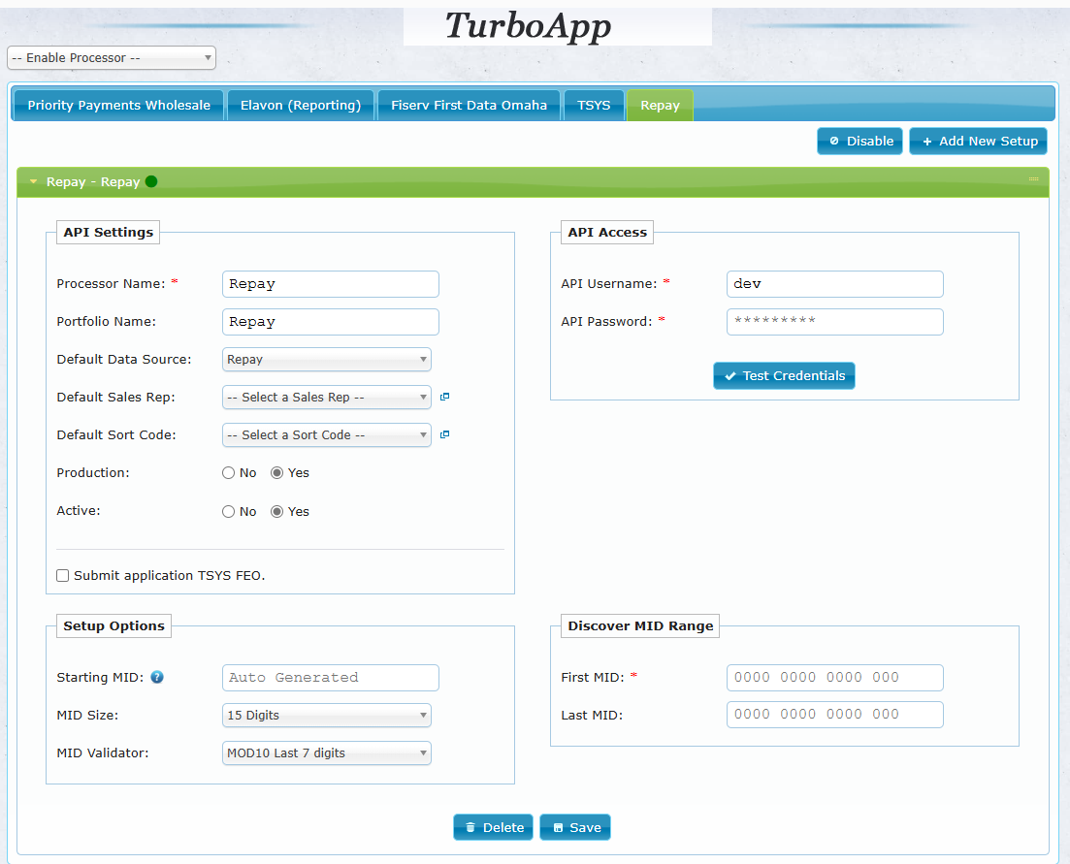Click the API Username field

834,284
